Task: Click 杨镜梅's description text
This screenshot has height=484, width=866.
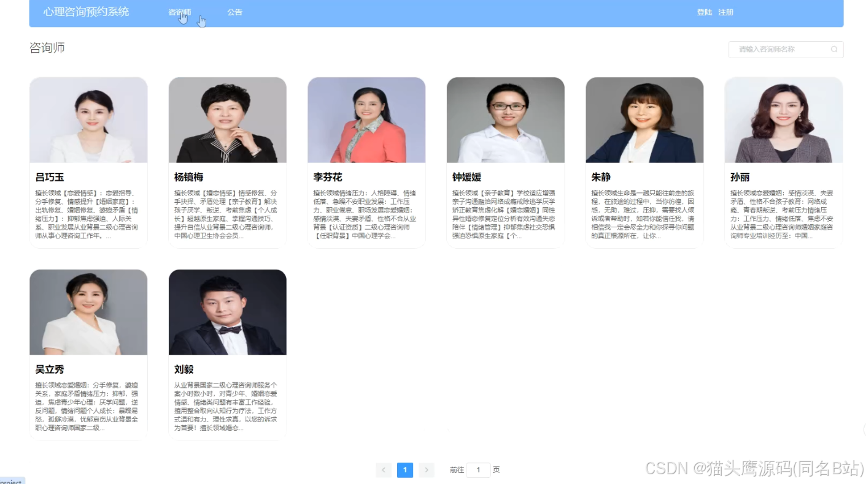Action: point(226,214)
